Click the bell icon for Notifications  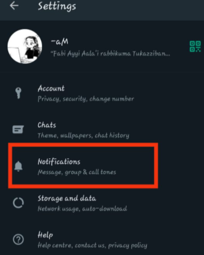point(18,167)
